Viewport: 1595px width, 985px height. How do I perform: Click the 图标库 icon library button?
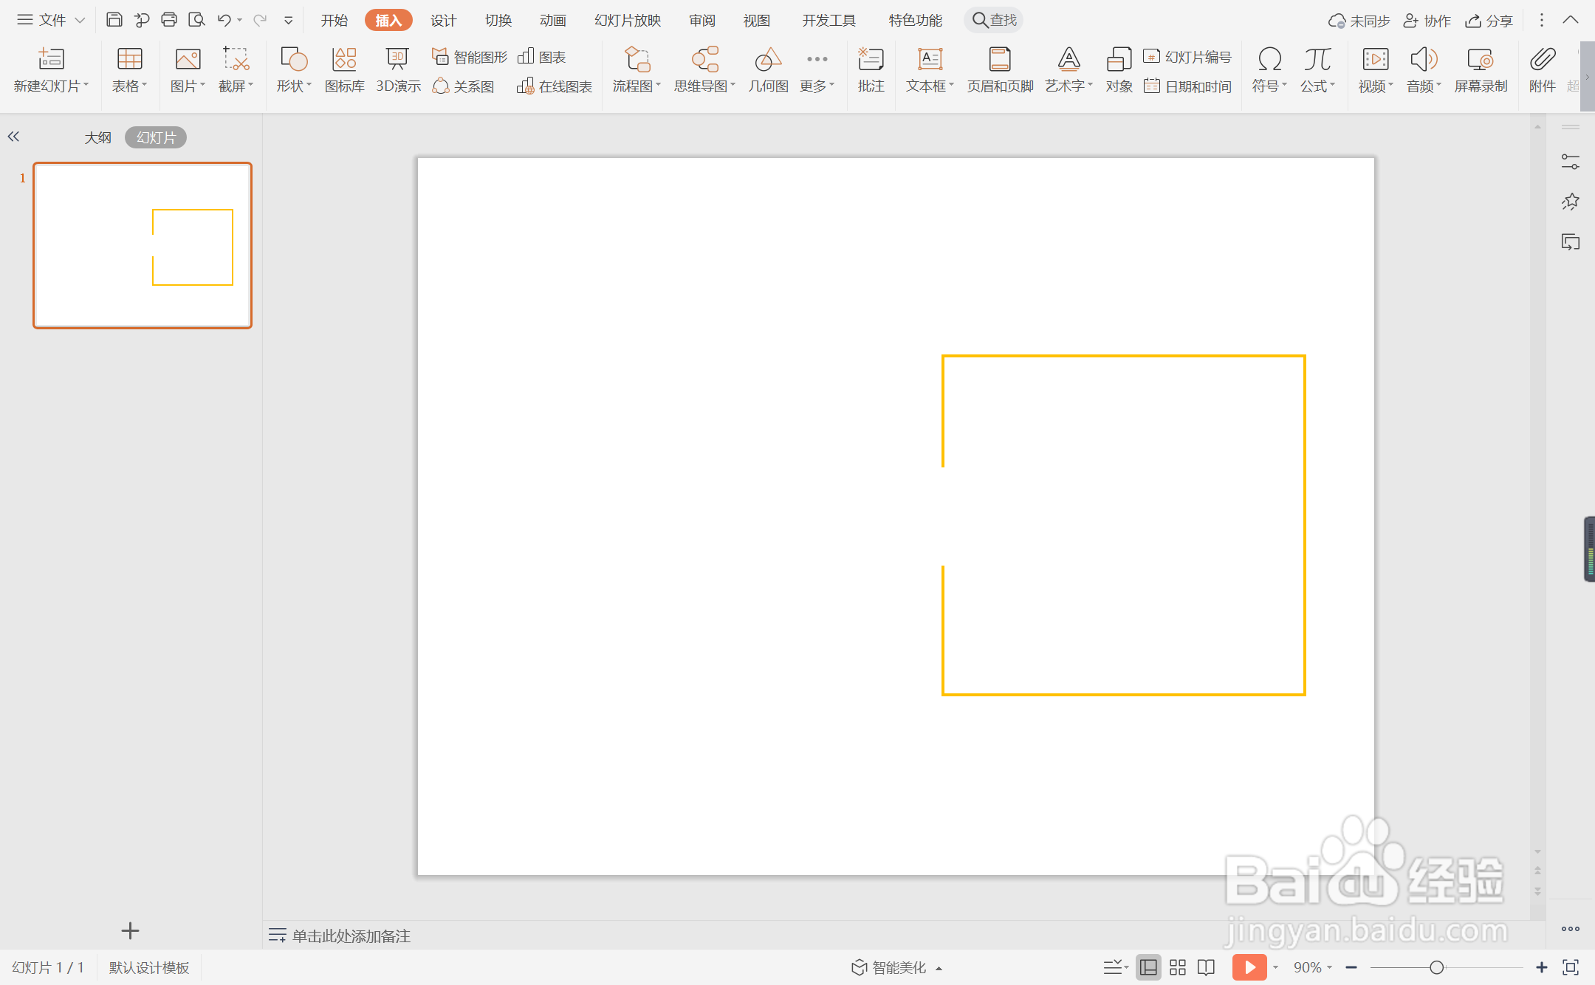click(344, 70)
